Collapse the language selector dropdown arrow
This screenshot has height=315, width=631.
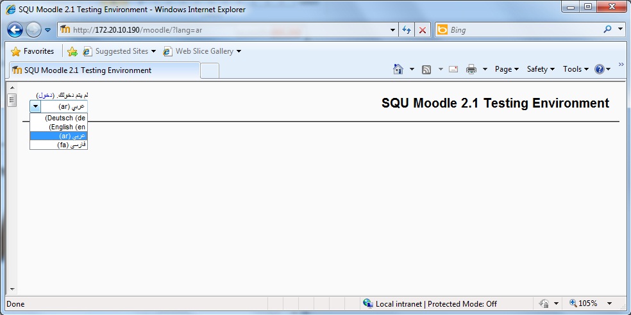click(35, 106)
